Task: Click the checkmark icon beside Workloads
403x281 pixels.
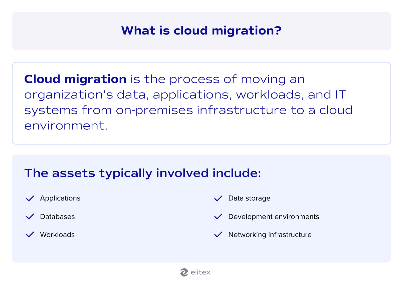Action: pos(30,235)
